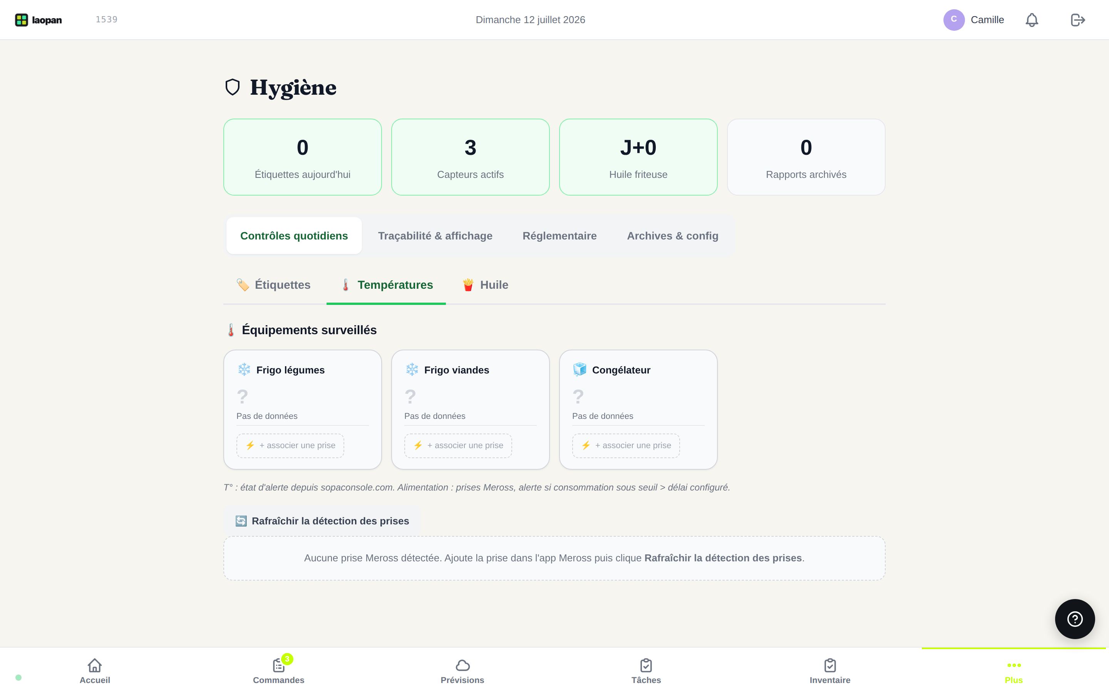Click the fries icon on Huile tab

click(x=468, y=285)
